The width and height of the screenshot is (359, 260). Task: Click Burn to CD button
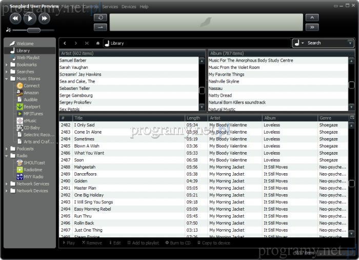click(x=178, y=243)
